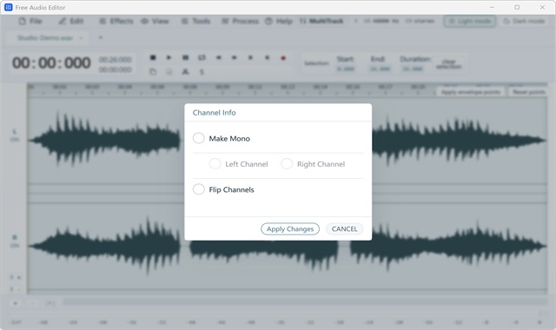Enable Light mode theme
This screenshot has width=556, height=330.
[470, 21]
